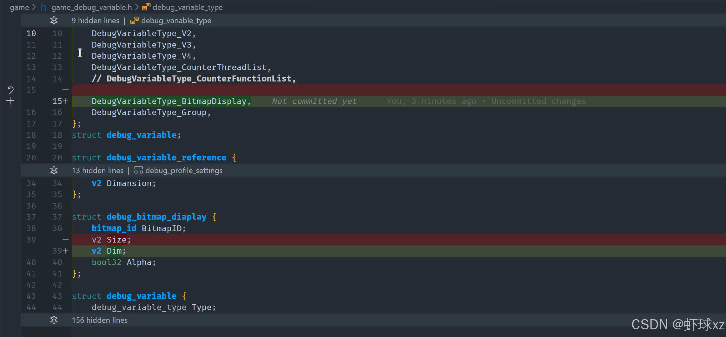Click the header file icon in breadcrumb
The width and height of the screenshot is (726, 337).
44,7
